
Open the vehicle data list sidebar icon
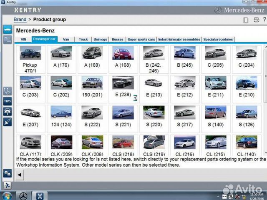8,40
